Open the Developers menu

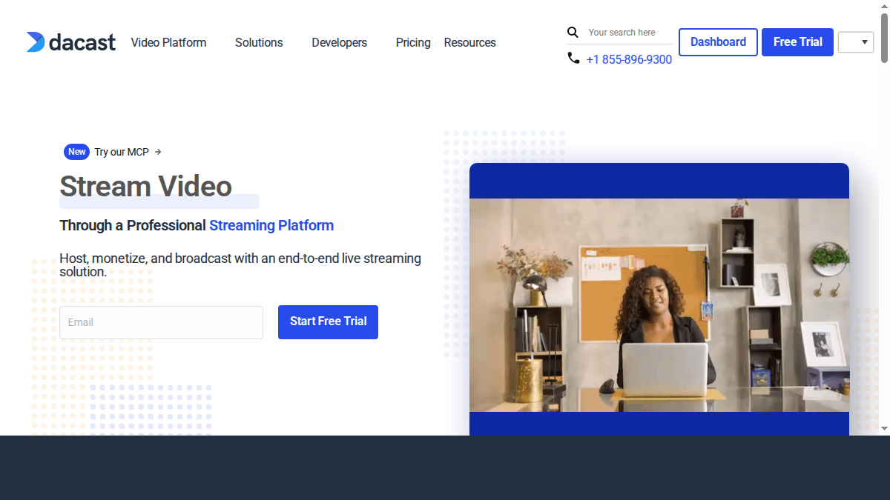(x=339, y=42)
